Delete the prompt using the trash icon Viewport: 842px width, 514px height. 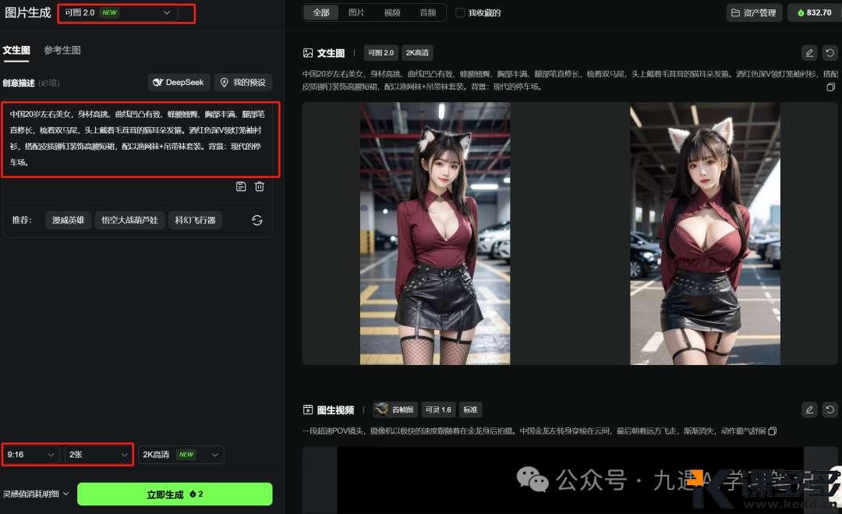(x=260, y=186)
